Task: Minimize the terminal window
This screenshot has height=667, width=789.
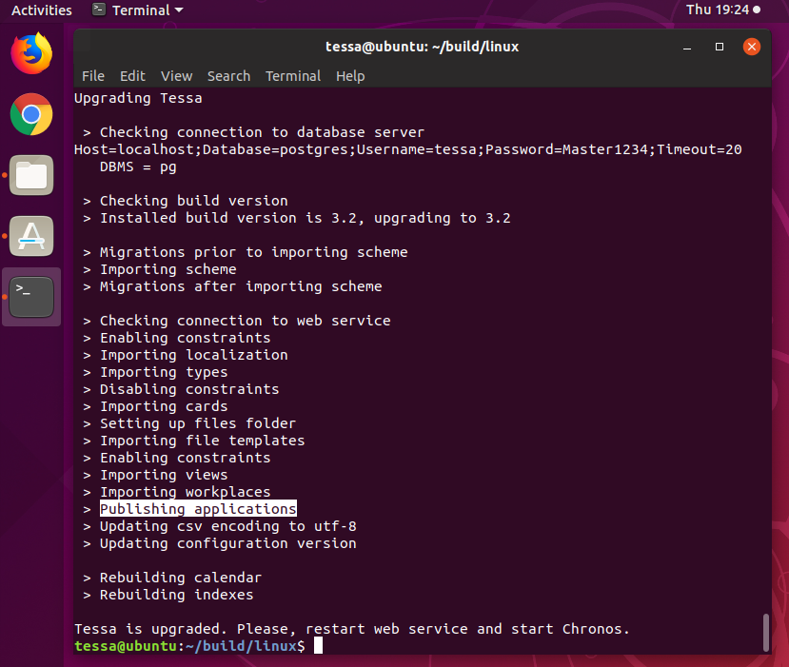Action: pos(687,47)
